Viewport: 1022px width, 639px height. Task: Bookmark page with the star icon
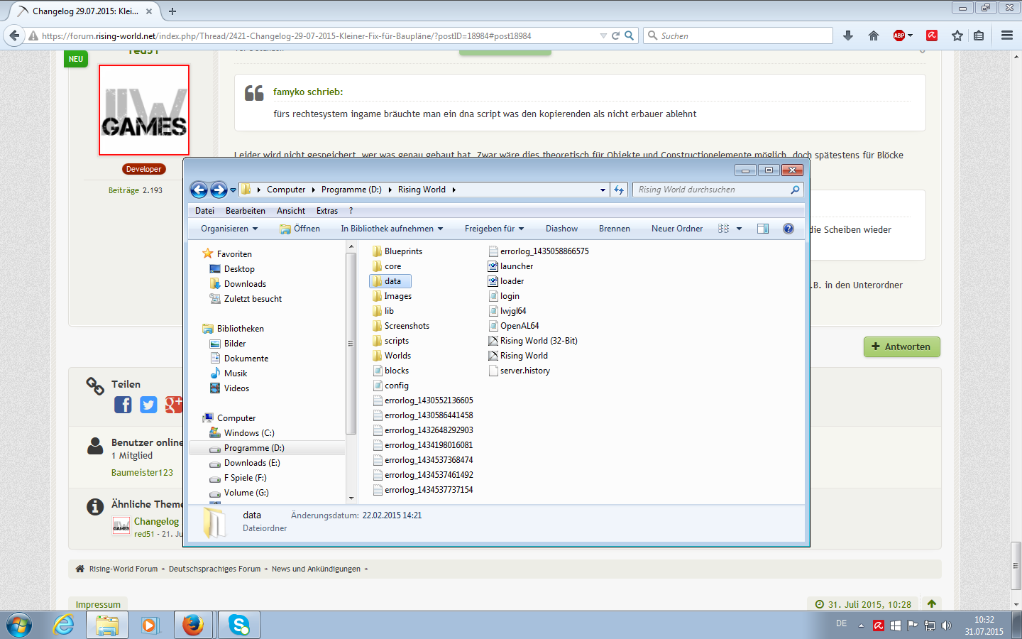(x=957, y=35)
